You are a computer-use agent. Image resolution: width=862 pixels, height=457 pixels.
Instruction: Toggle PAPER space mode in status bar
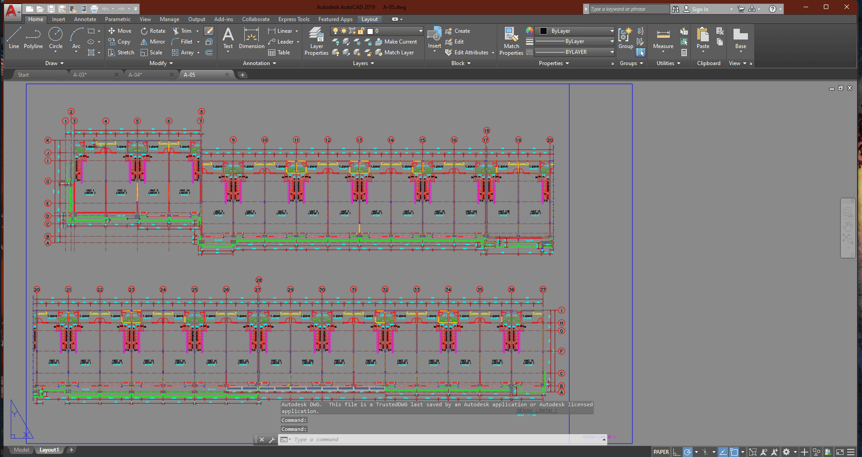(661, 452)
